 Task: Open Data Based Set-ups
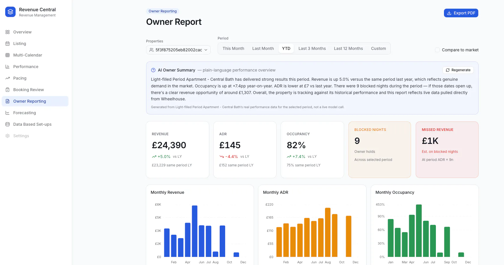click(35, 124)
